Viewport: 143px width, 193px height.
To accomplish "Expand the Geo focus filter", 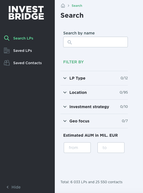I will [x=94, y=121].
